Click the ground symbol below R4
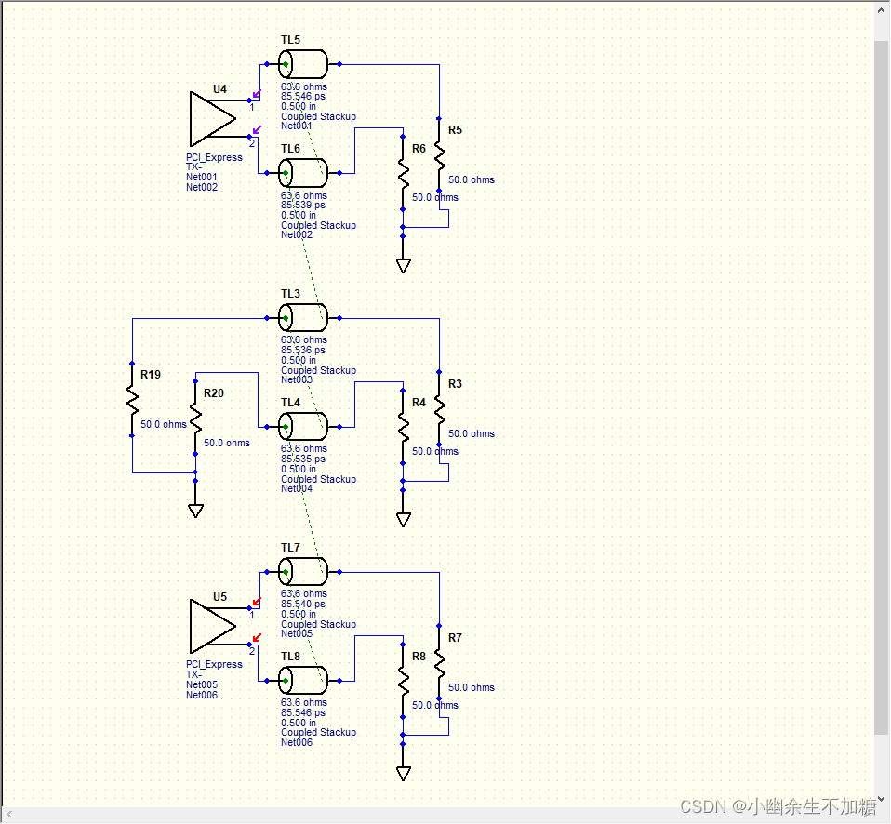891x824 pixels. [x=404, y=519]
